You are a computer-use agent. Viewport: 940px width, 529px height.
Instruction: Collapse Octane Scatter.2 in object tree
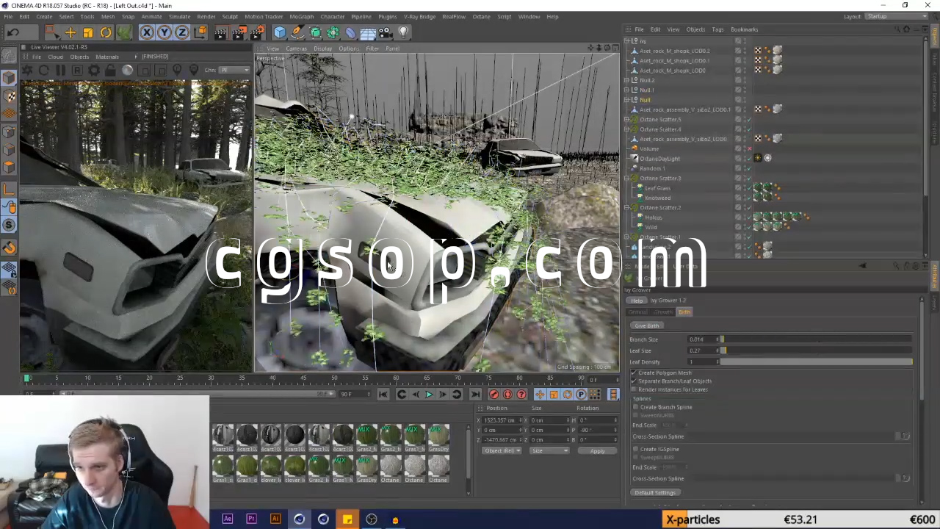point(627,207)
